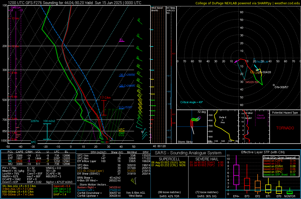
Task: Click 'Sfc-3km AGL LR = 6.5 C/km'
Action: pyautogui.click(x=19, y=186)
